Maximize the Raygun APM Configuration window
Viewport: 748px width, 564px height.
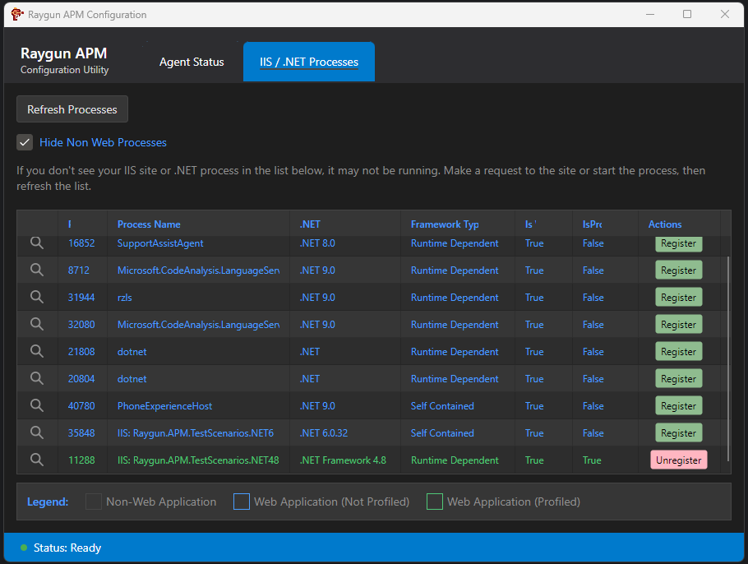[687, 14]
